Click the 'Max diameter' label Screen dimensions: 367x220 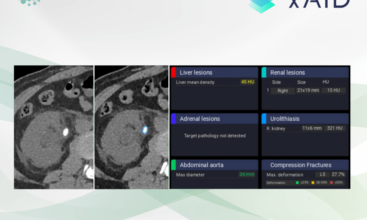pyautogui.click(x=190, y=175)
